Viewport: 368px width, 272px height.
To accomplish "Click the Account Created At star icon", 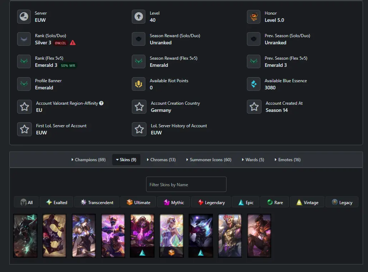I will coord(254,107).
